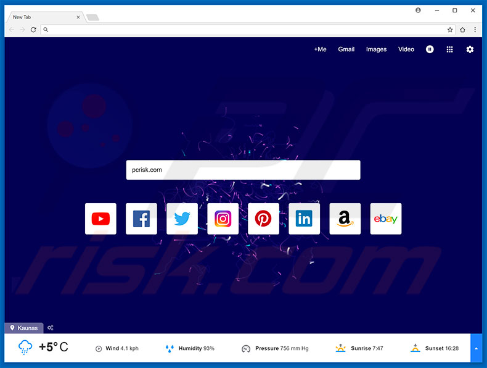Image resolution: width=487 pixels, height=368 pixels.
Task: Click the Humidity 93% text
Action: point(196,348)
